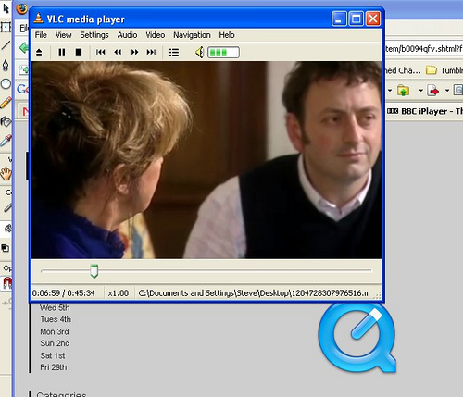Screen dimensions: 463x397
Task: Click the resize grip of VLC window
Action: tap(378, 295)
